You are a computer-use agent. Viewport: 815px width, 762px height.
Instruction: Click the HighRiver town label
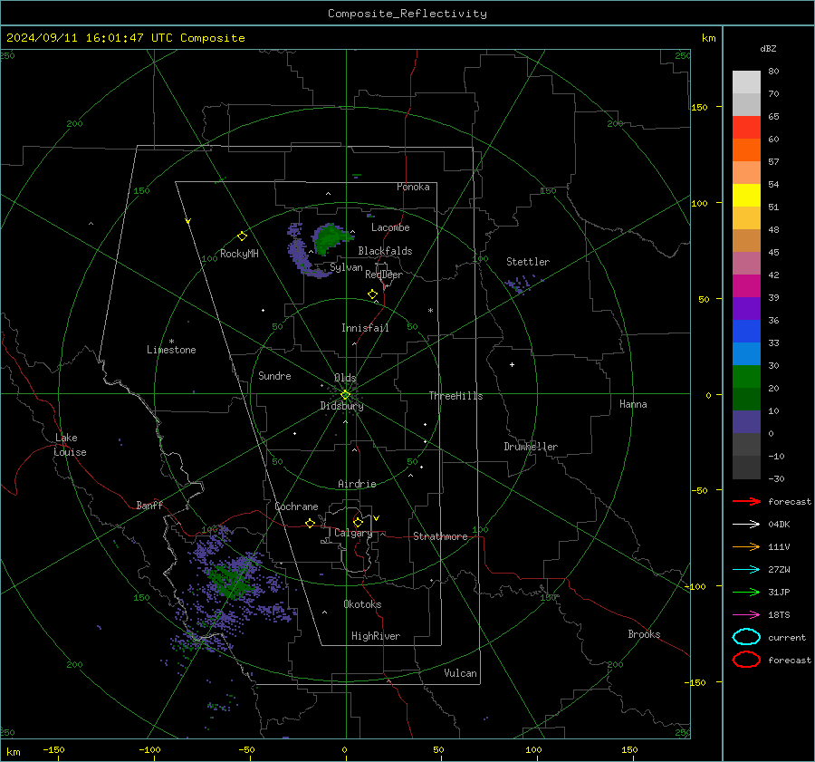click(x=376, y=636)
